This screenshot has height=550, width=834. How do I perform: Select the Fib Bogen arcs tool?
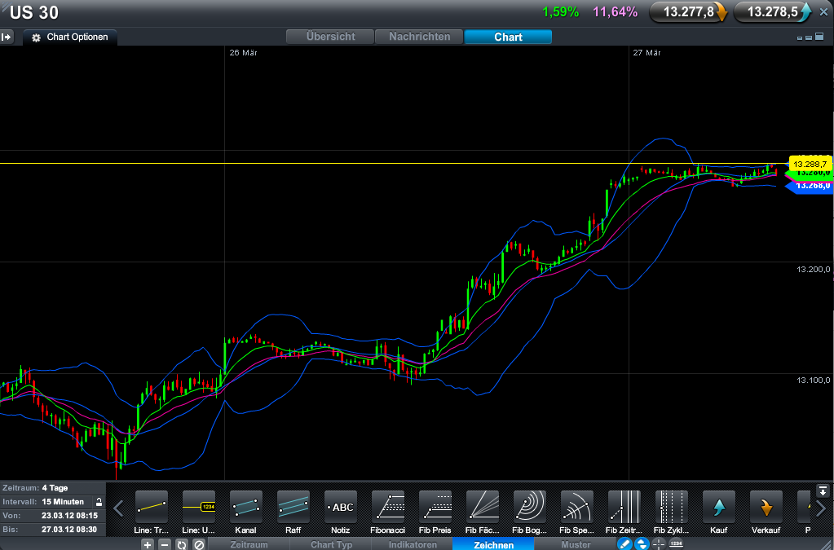pyautogui.click(x=530, y=507)
